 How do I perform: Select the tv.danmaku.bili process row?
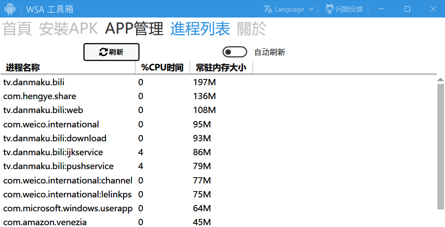tap(218, 82)
